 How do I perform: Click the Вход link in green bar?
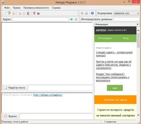tap(126, 38)
